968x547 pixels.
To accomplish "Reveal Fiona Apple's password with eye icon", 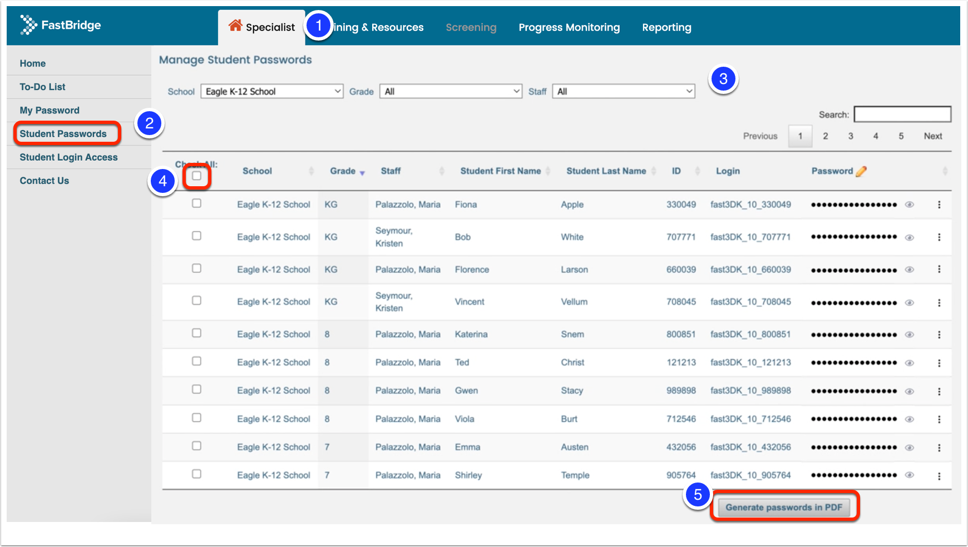I will coord(910,205).
